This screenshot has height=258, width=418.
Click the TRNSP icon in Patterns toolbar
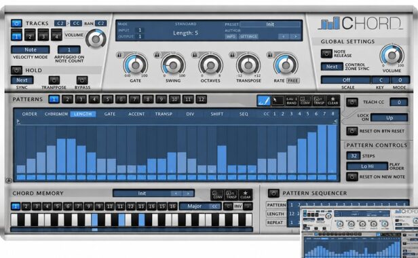(x=319, y=101)
